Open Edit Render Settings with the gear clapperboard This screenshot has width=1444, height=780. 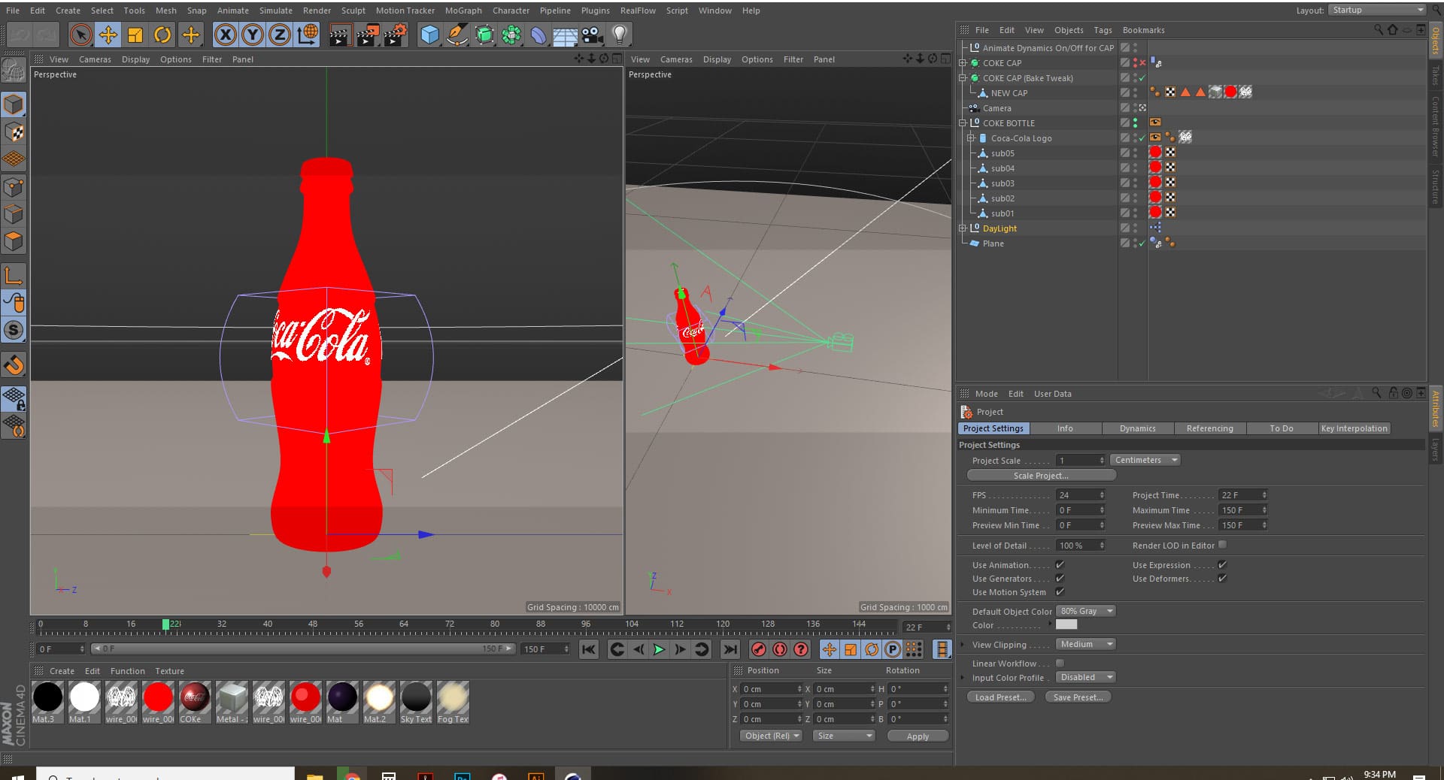point(396,35)
